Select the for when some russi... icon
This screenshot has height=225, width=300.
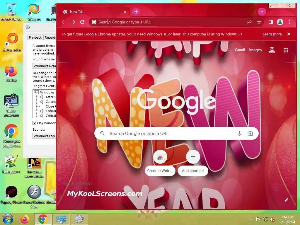click(34, 168)
